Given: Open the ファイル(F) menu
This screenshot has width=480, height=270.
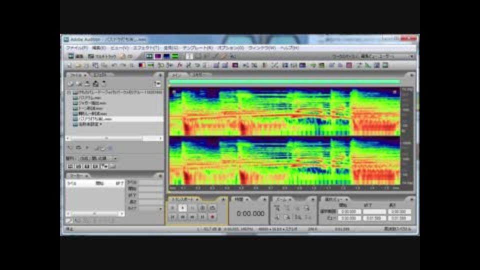Looking at the screenshot, I should coord(77,48).
